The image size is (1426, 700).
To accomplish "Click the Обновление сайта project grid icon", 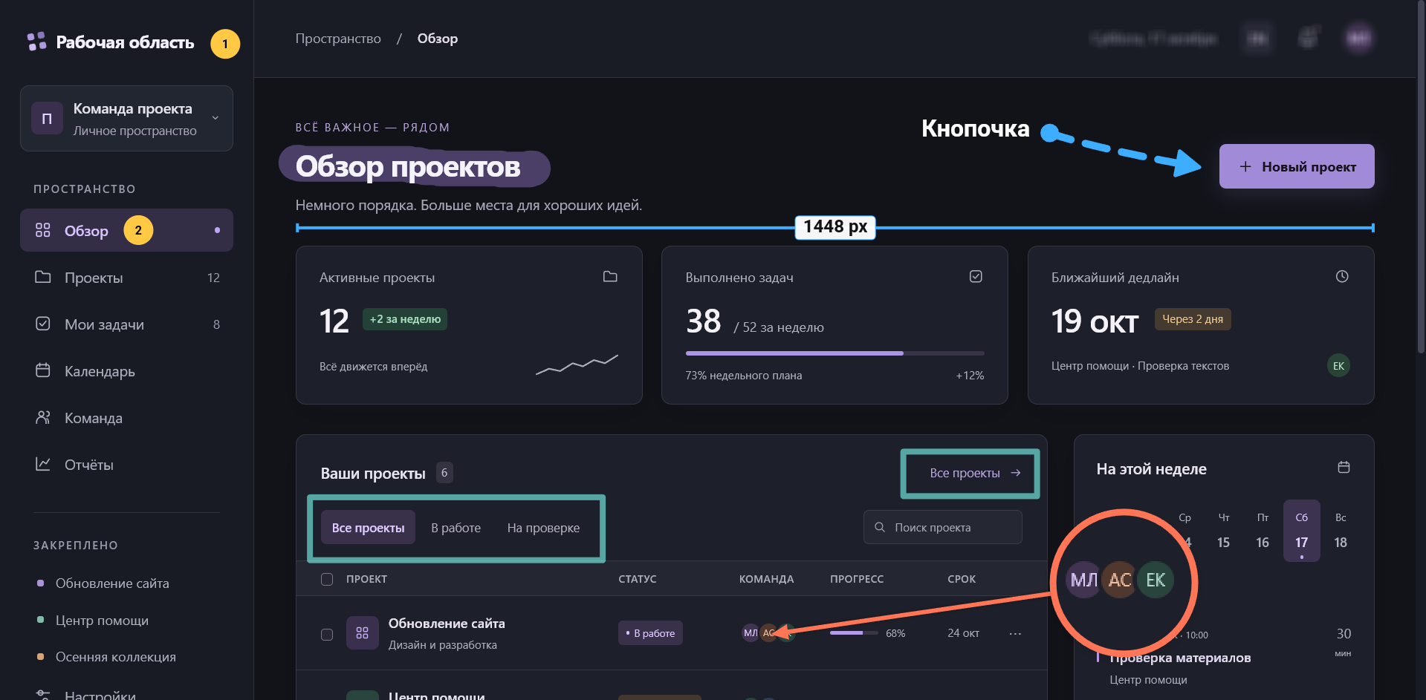I will [363, 633].
